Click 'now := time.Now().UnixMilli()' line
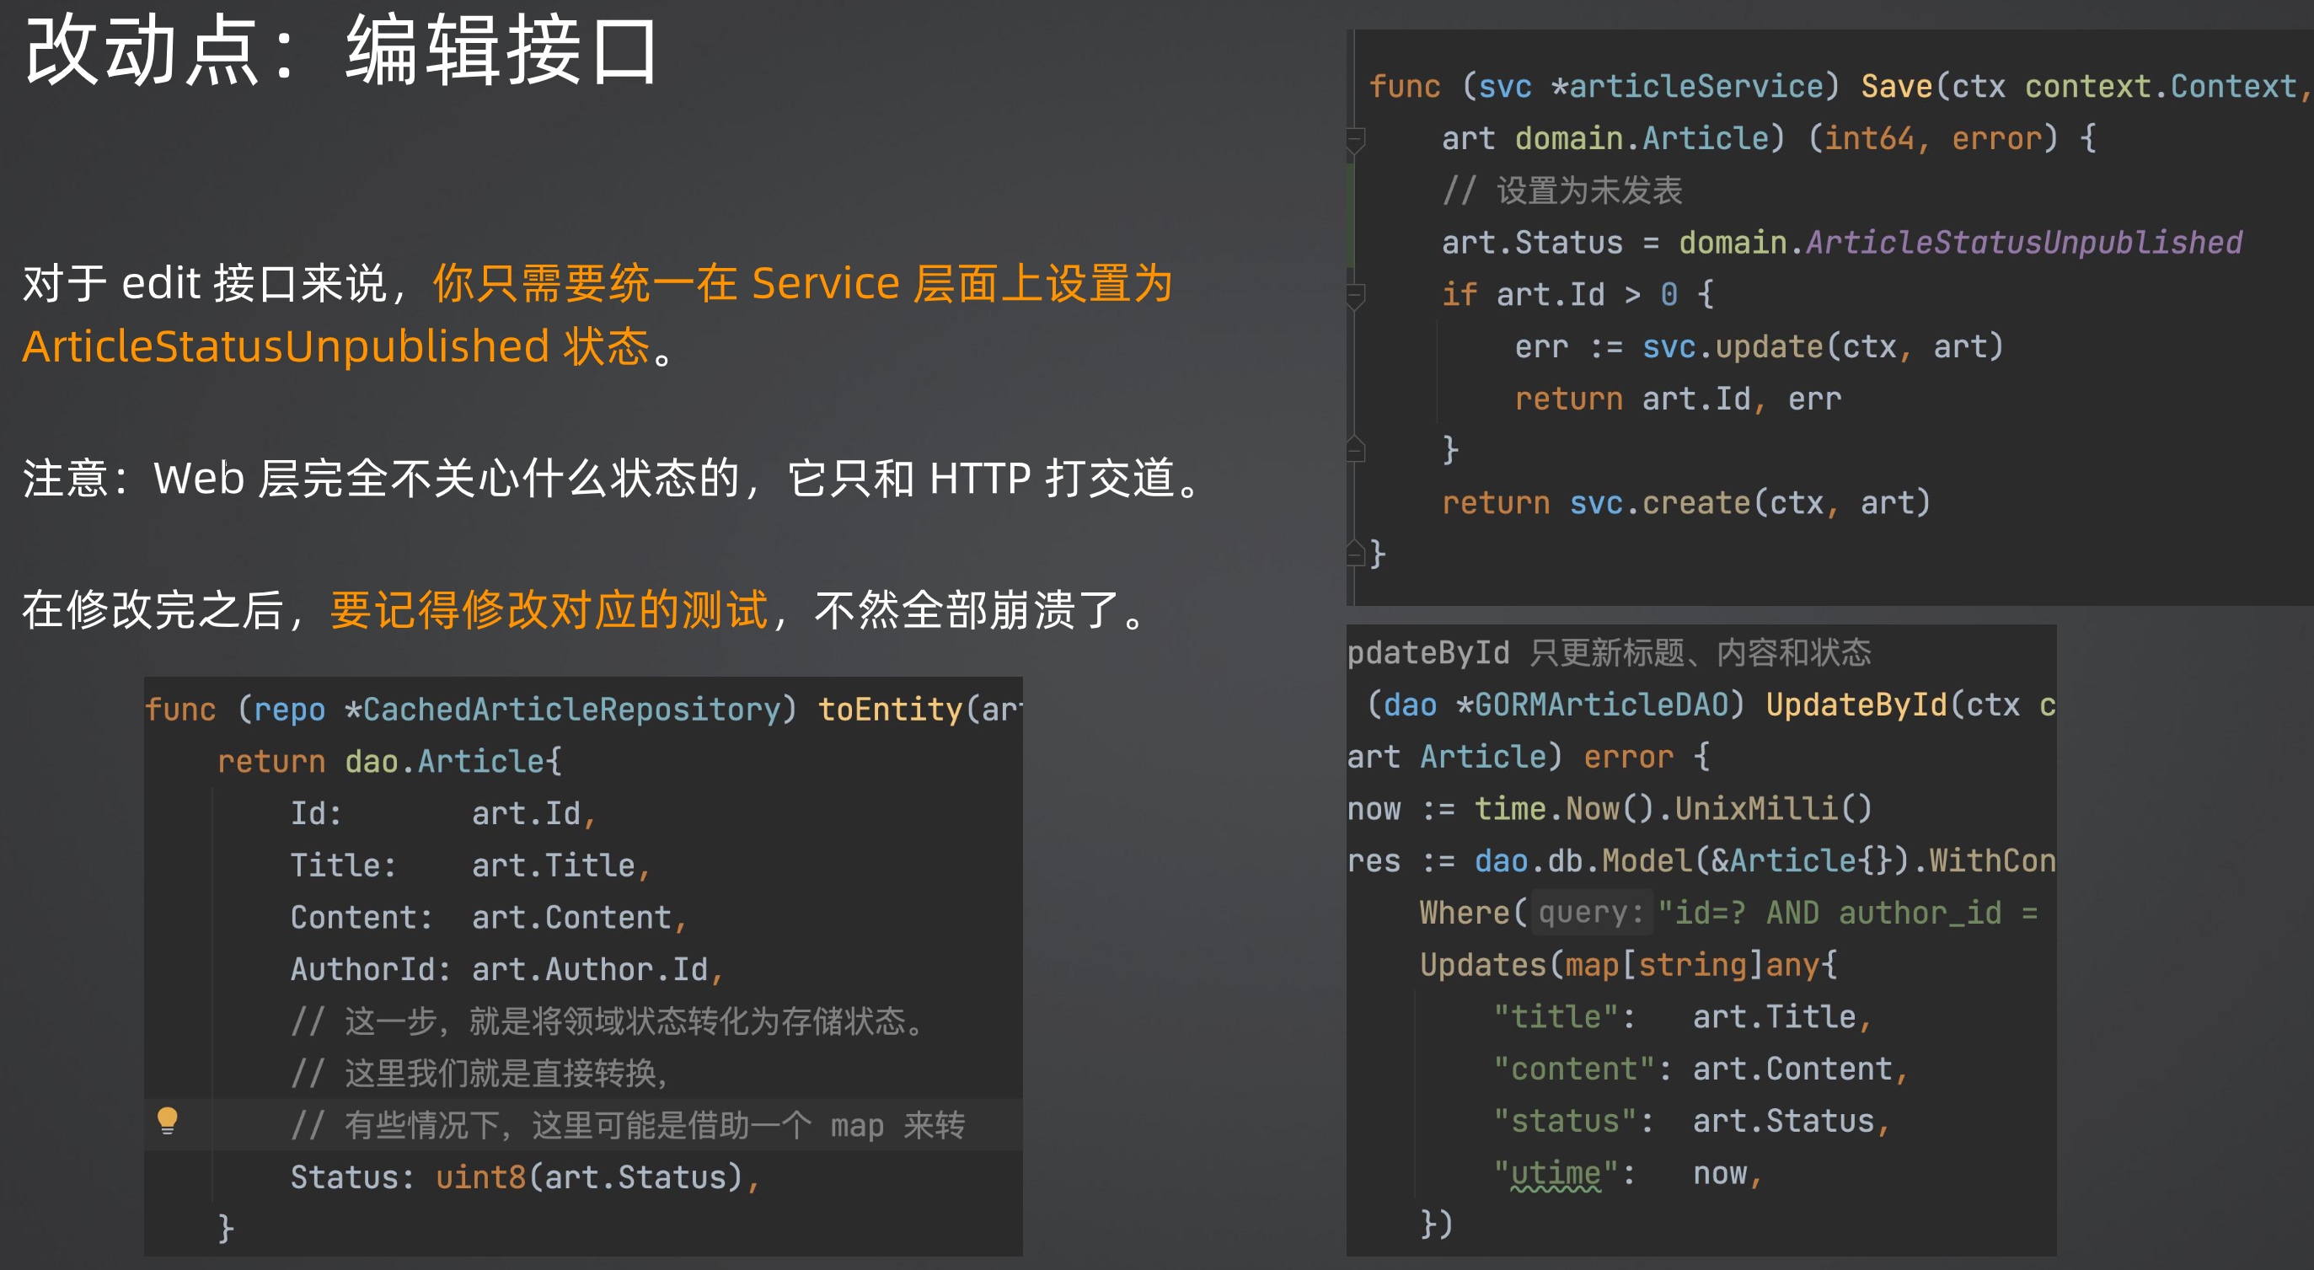Screen dimensions: 2314x1270 click(1609, 811)
